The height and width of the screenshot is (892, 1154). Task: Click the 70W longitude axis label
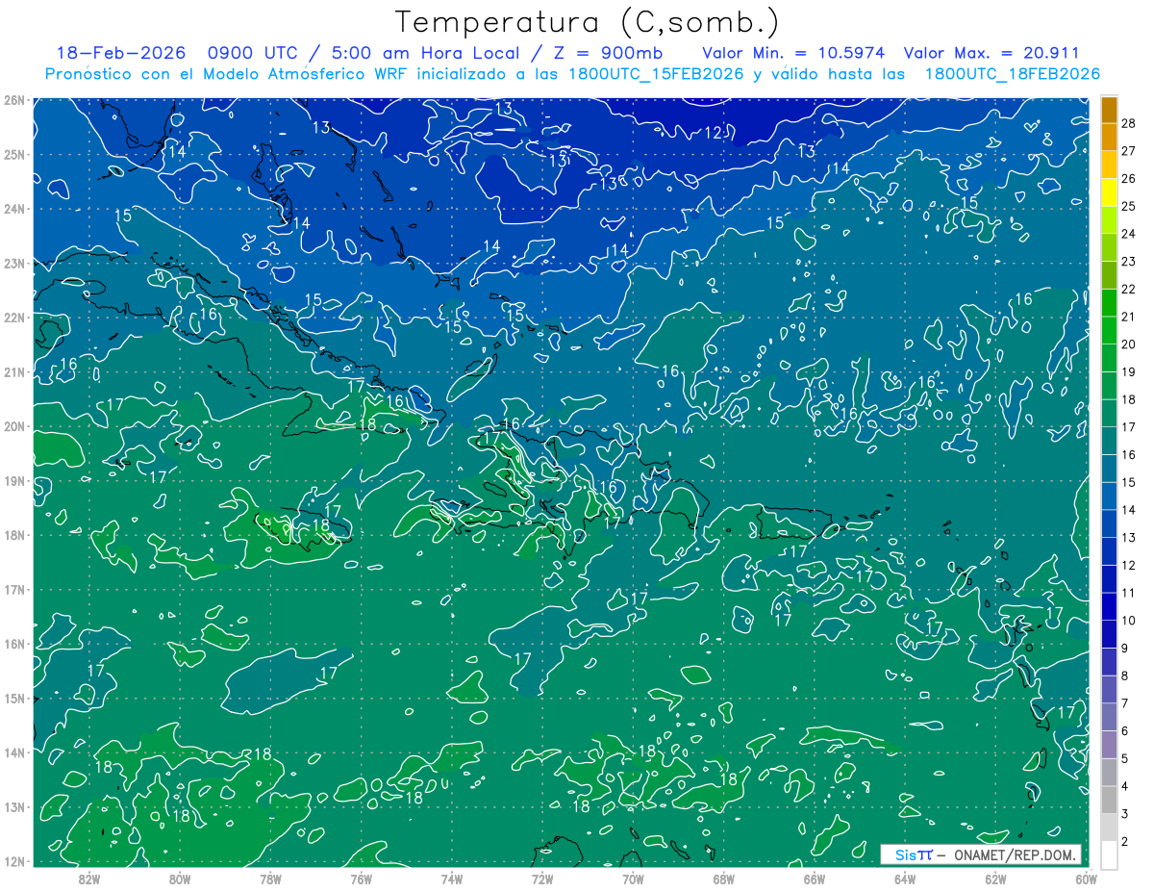point(633,879)
